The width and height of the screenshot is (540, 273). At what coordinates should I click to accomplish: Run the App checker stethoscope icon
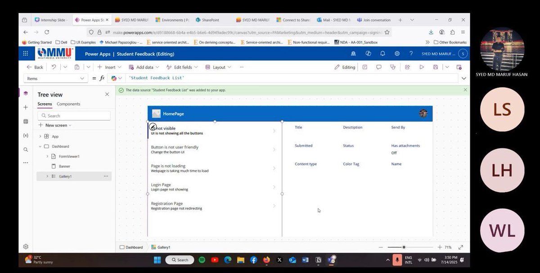click(x=393, y=67)
